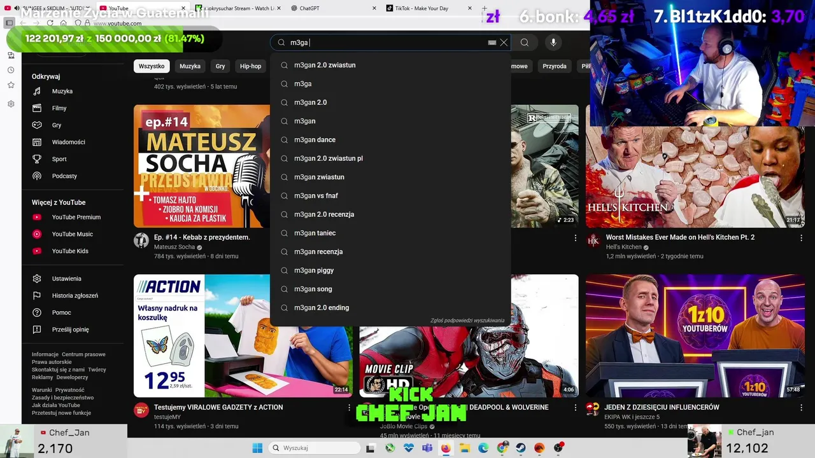Click the Historia zgłoszeń flag icon
The width and height of the screenshot is (815, 458).
[x=37, y=296]
